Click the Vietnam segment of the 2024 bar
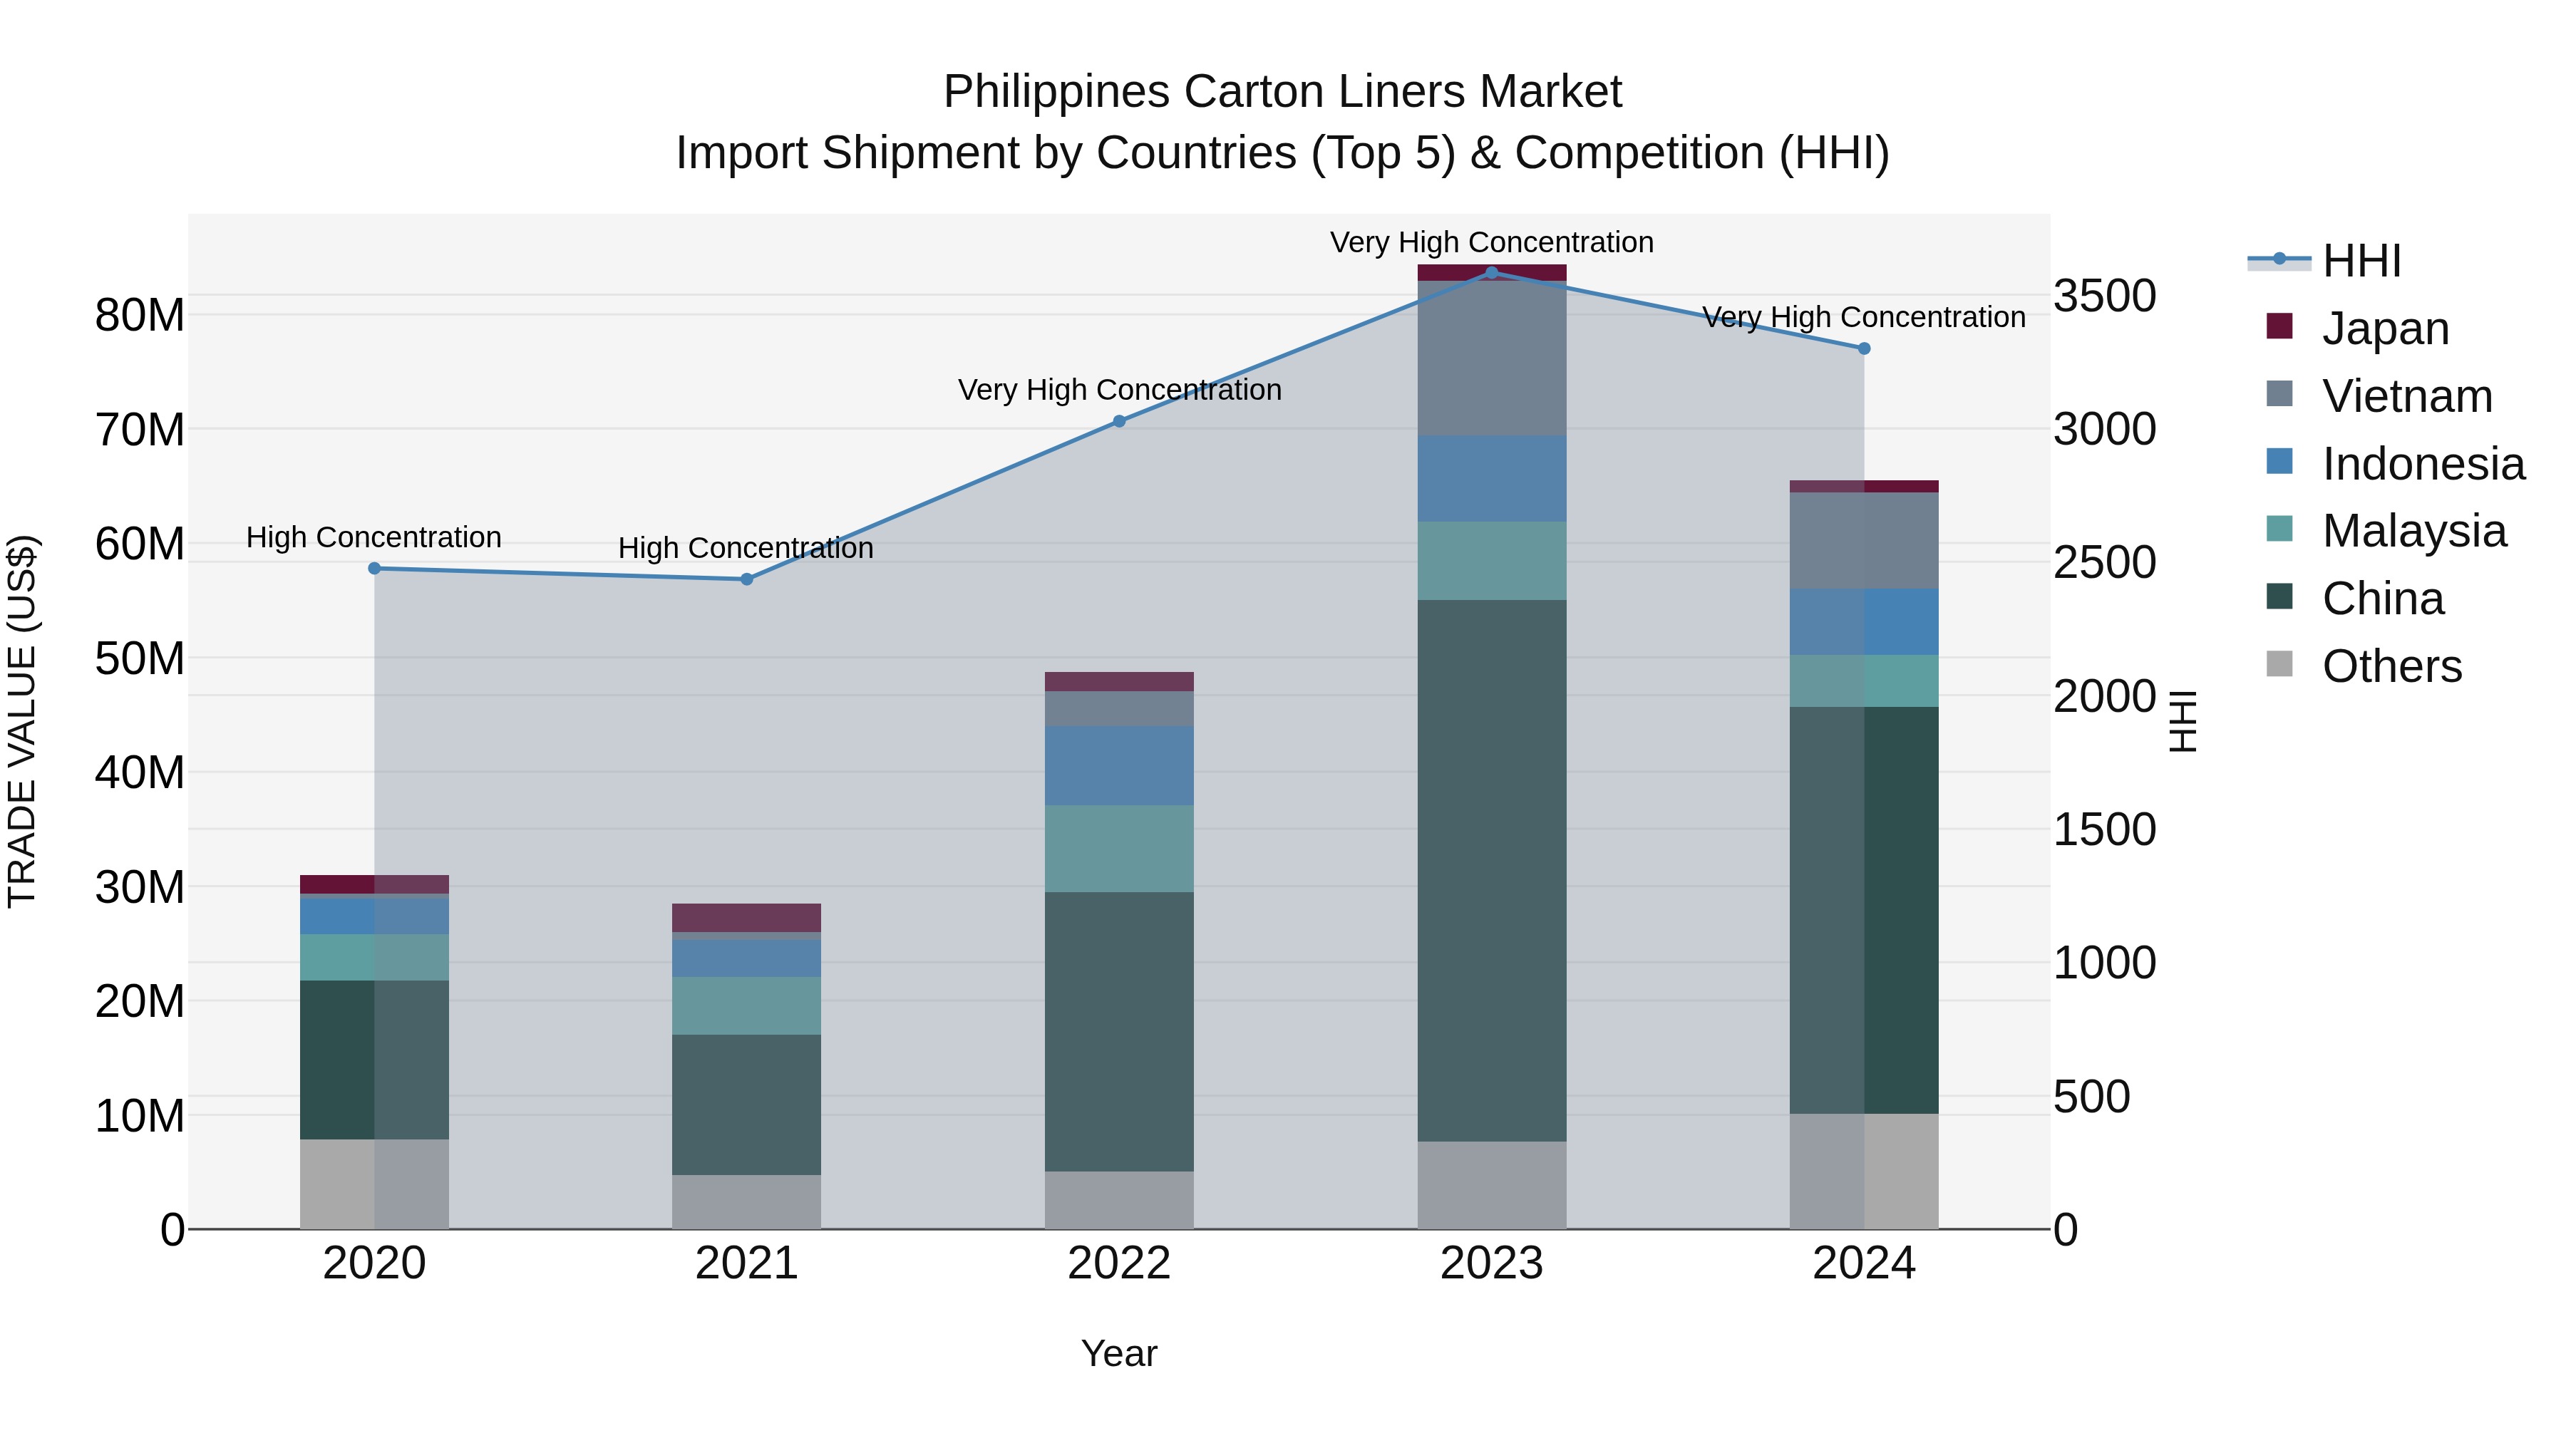The height and width of the screenshot is (1443, 2566). 1865,541
